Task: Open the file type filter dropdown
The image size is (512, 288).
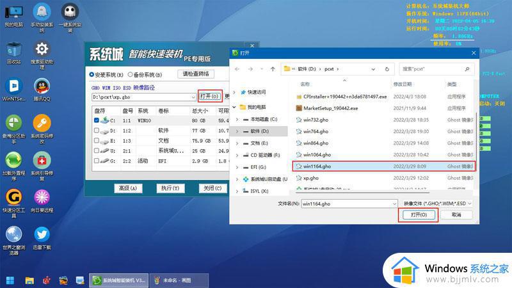Action: tap(470, 204)
